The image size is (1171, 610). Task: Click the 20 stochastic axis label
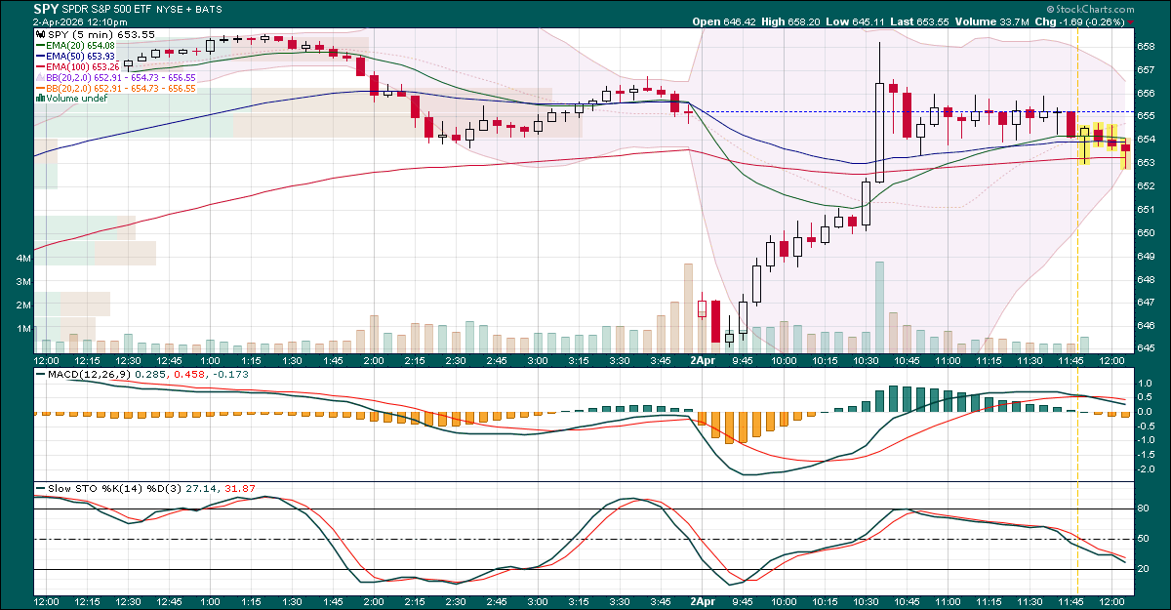pyautogui.click(x=1144, y=569)
